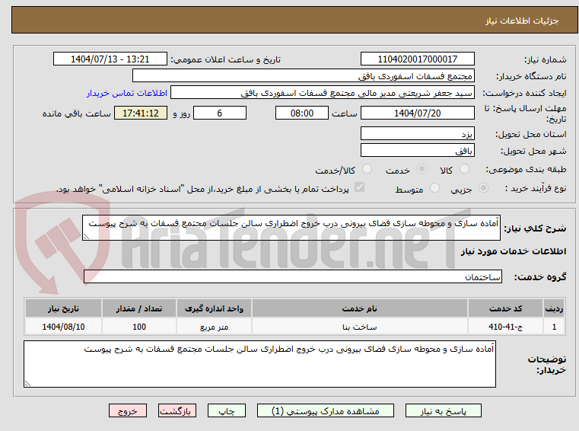The image size is (579, 431).
Task: Click the تعداد / مقدار column header
Action: (138, 308)
